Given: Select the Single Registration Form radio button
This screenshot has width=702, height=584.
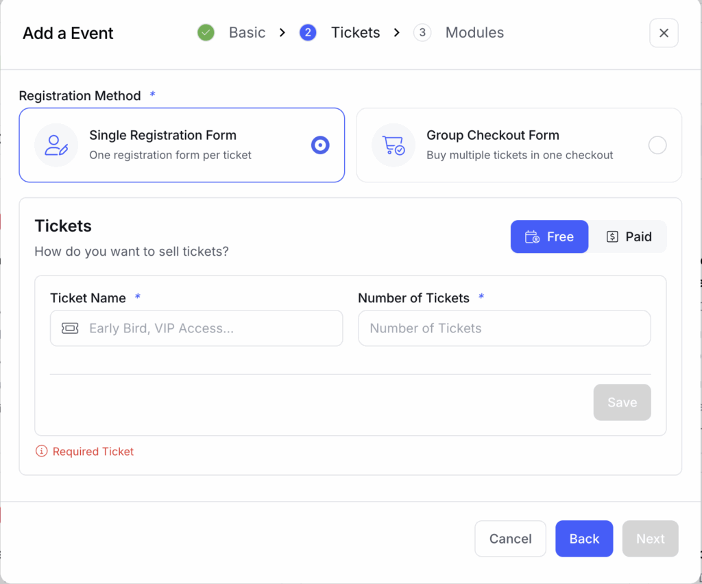Looking at the screenshot, I should click(x=320, y=145).
